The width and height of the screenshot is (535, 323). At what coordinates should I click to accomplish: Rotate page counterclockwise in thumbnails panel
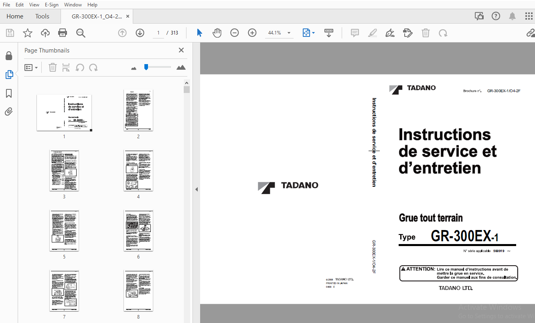(x=80, y=67)
